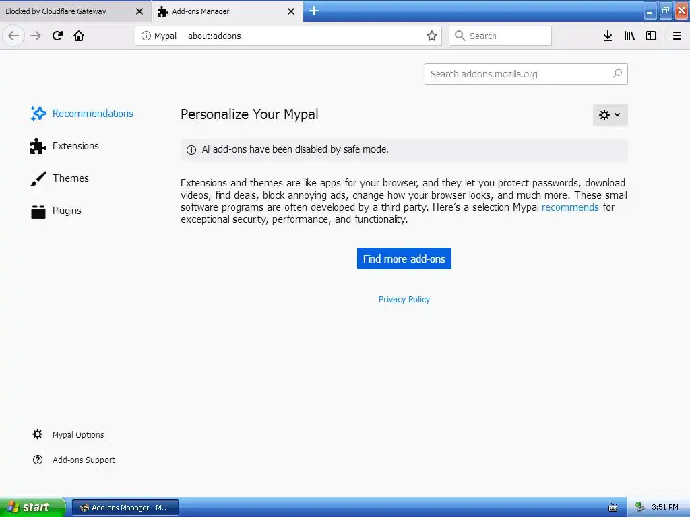Click the Plugins brick icon
Screen dimensions: 690x517
(38, 211)
